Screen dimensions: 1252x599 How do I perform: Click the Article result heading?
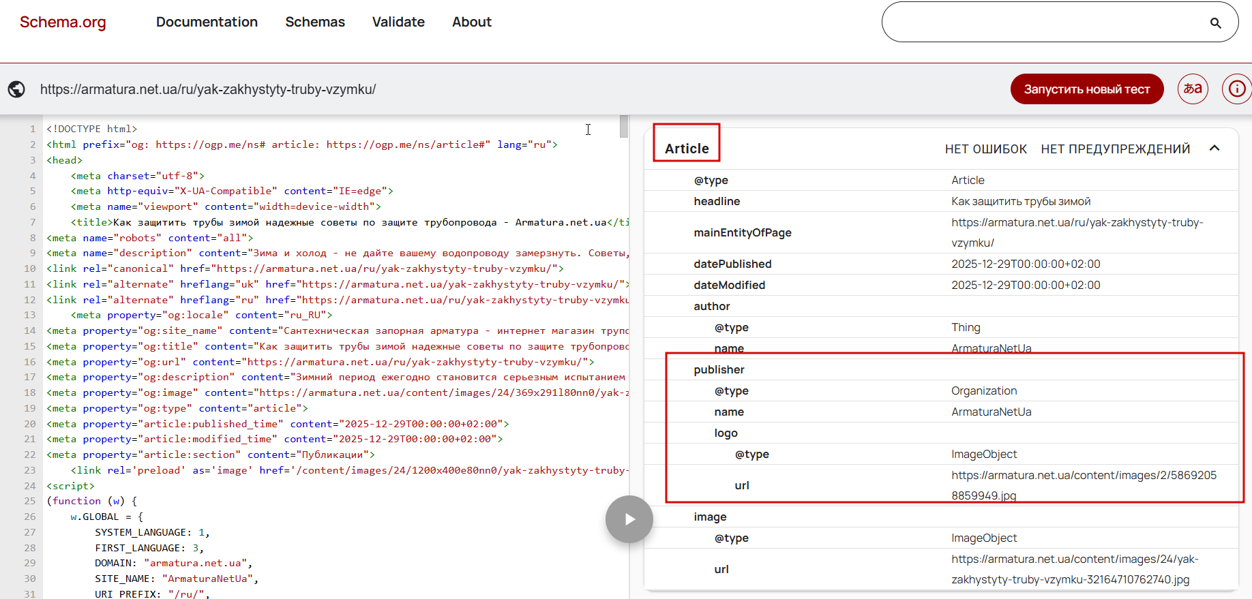pos(687,149)
